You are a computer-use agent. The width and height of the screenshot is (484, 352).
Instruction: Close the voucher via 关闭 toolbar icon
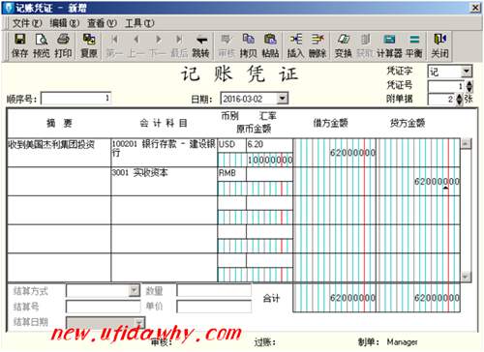click(439, 45)
